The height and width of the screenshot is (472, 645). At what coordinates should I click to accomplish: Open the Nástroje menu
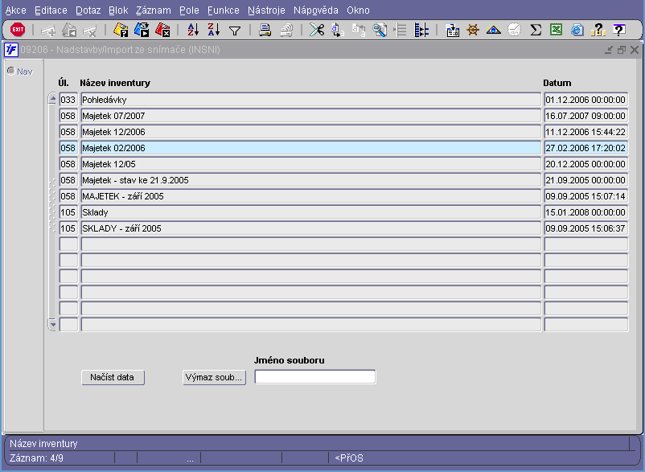click(x=266, y=10)
